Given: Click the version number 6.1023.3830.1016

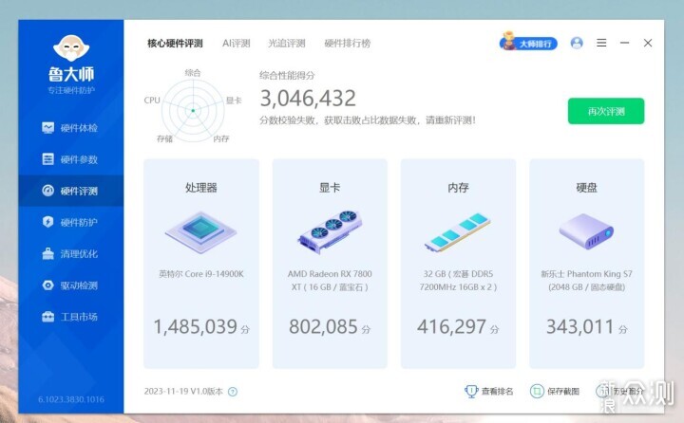Looking at the screenshot, I should tap(71, 399).
